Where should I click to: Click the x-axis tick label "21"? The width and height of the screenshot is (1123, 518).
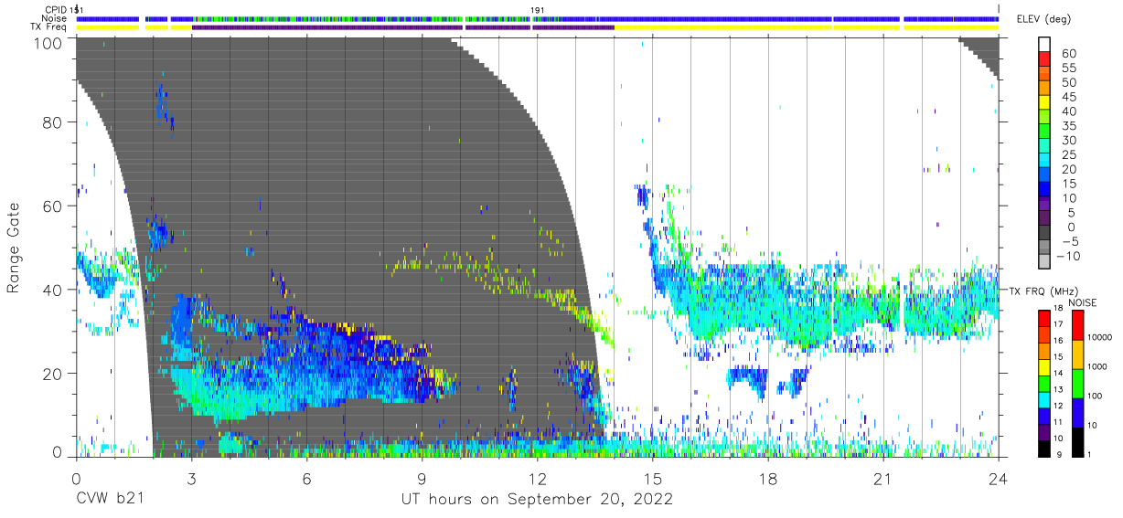pos(883,479)
